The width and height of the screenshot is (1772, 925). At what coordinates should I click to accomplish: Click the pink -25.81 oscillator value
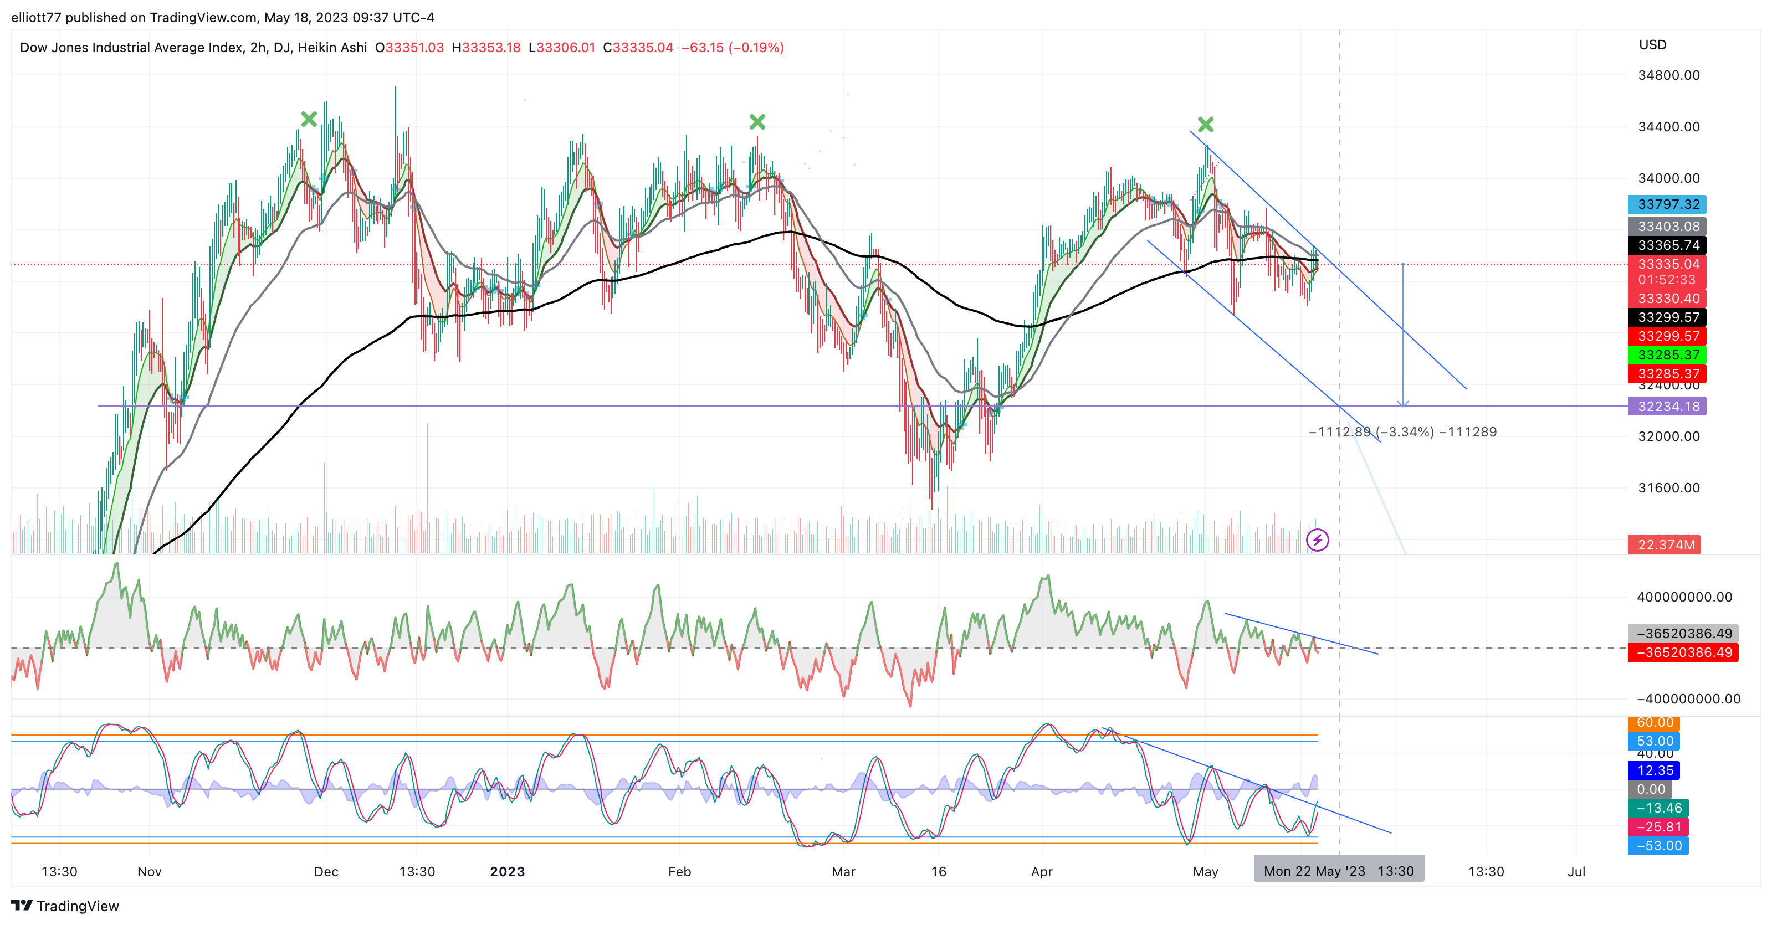pyautogui.click(x=1658, y=826)
